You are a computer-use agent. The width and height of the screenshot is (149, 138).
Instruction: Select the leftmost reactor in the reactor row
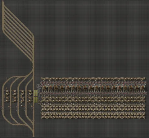(x=45, y=88)
